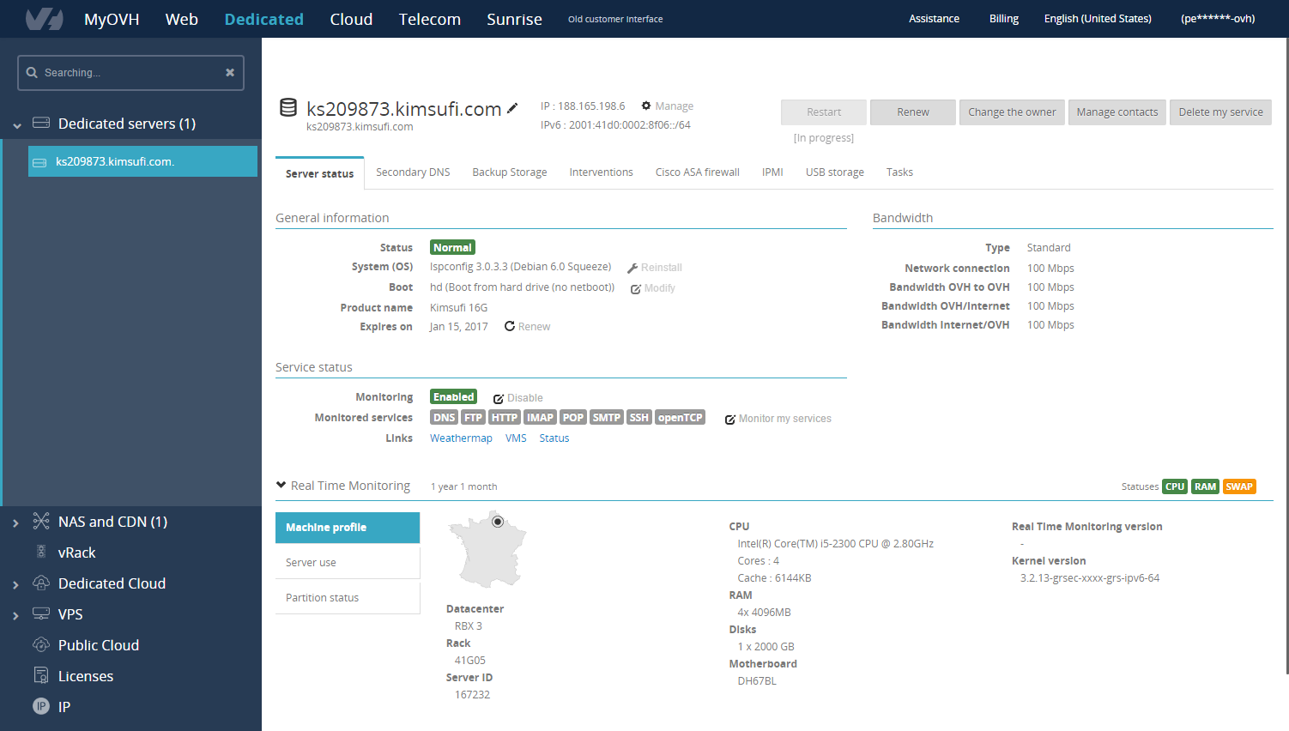This screenshot has width=1289, height=731.
Task: Click the Dedicated servers section icon
Action: click(40, 123)
